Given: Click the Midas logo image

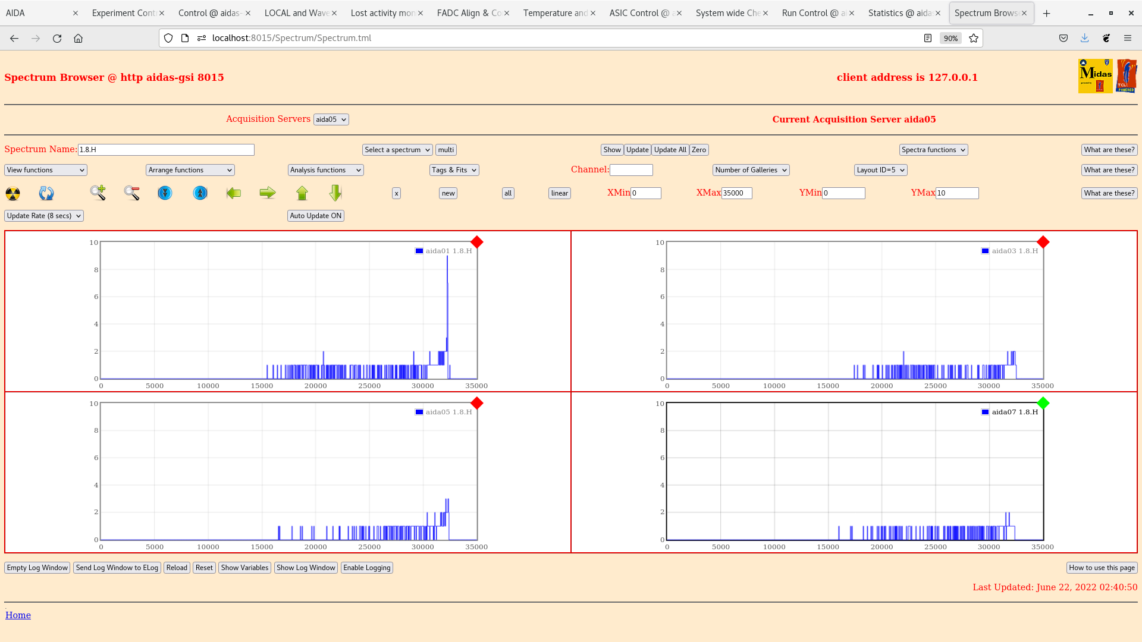Looking at the screenshot, I should [x=1096, y=75].
